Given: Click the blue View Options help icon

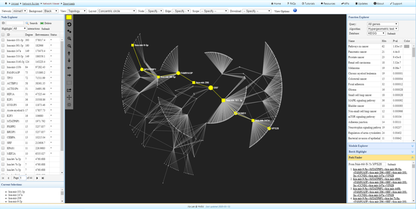Looking at the screenshot, I should 295,11.
